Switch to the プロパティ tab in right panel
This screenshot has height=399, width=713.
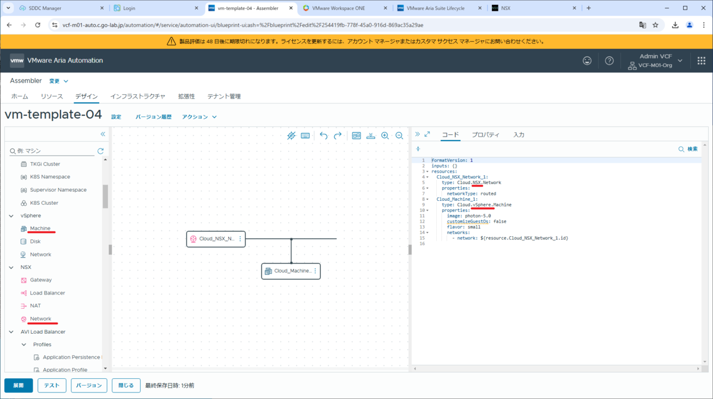(485, 135)
